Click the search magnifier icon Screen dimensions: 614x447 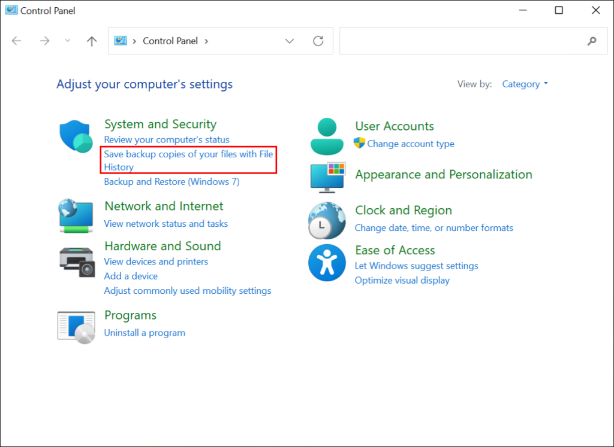tap(592, 41)
